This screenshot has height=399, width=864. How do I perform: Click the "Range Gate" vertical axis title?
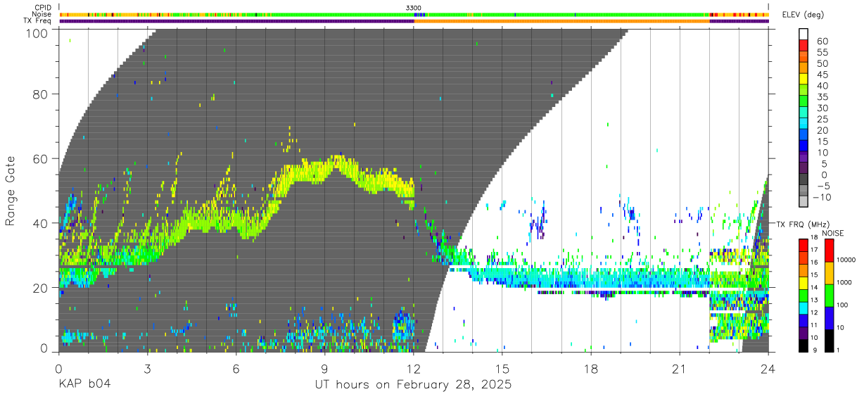point(11,191)
